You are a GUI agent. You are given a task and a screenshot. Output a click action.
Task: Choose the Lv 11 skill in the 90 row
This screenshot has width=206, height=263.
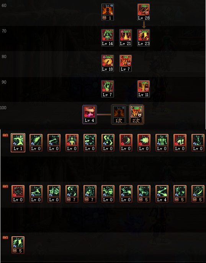pyautogui.click(x=144, y=89)
